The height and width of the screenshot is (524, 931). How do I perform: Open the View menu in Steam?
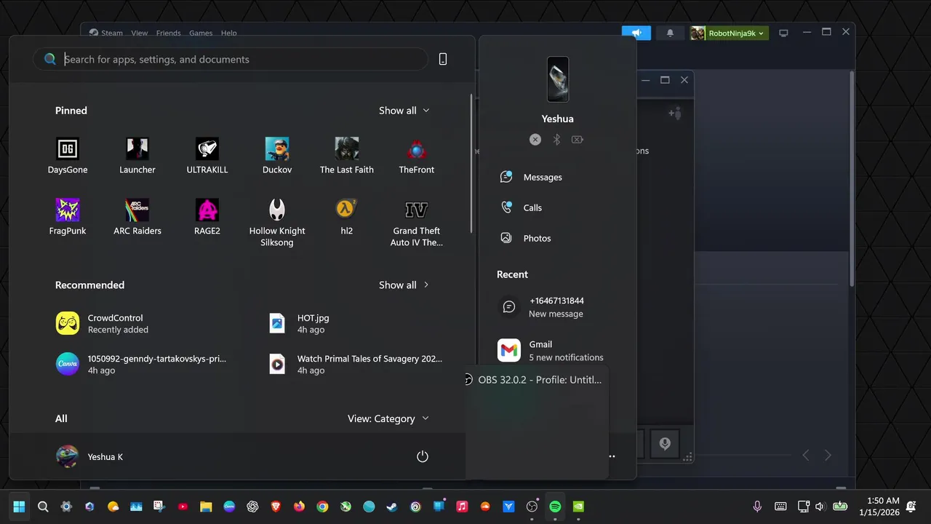[140, 33]
